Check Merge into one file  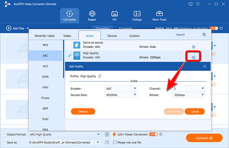coord(115,142)
